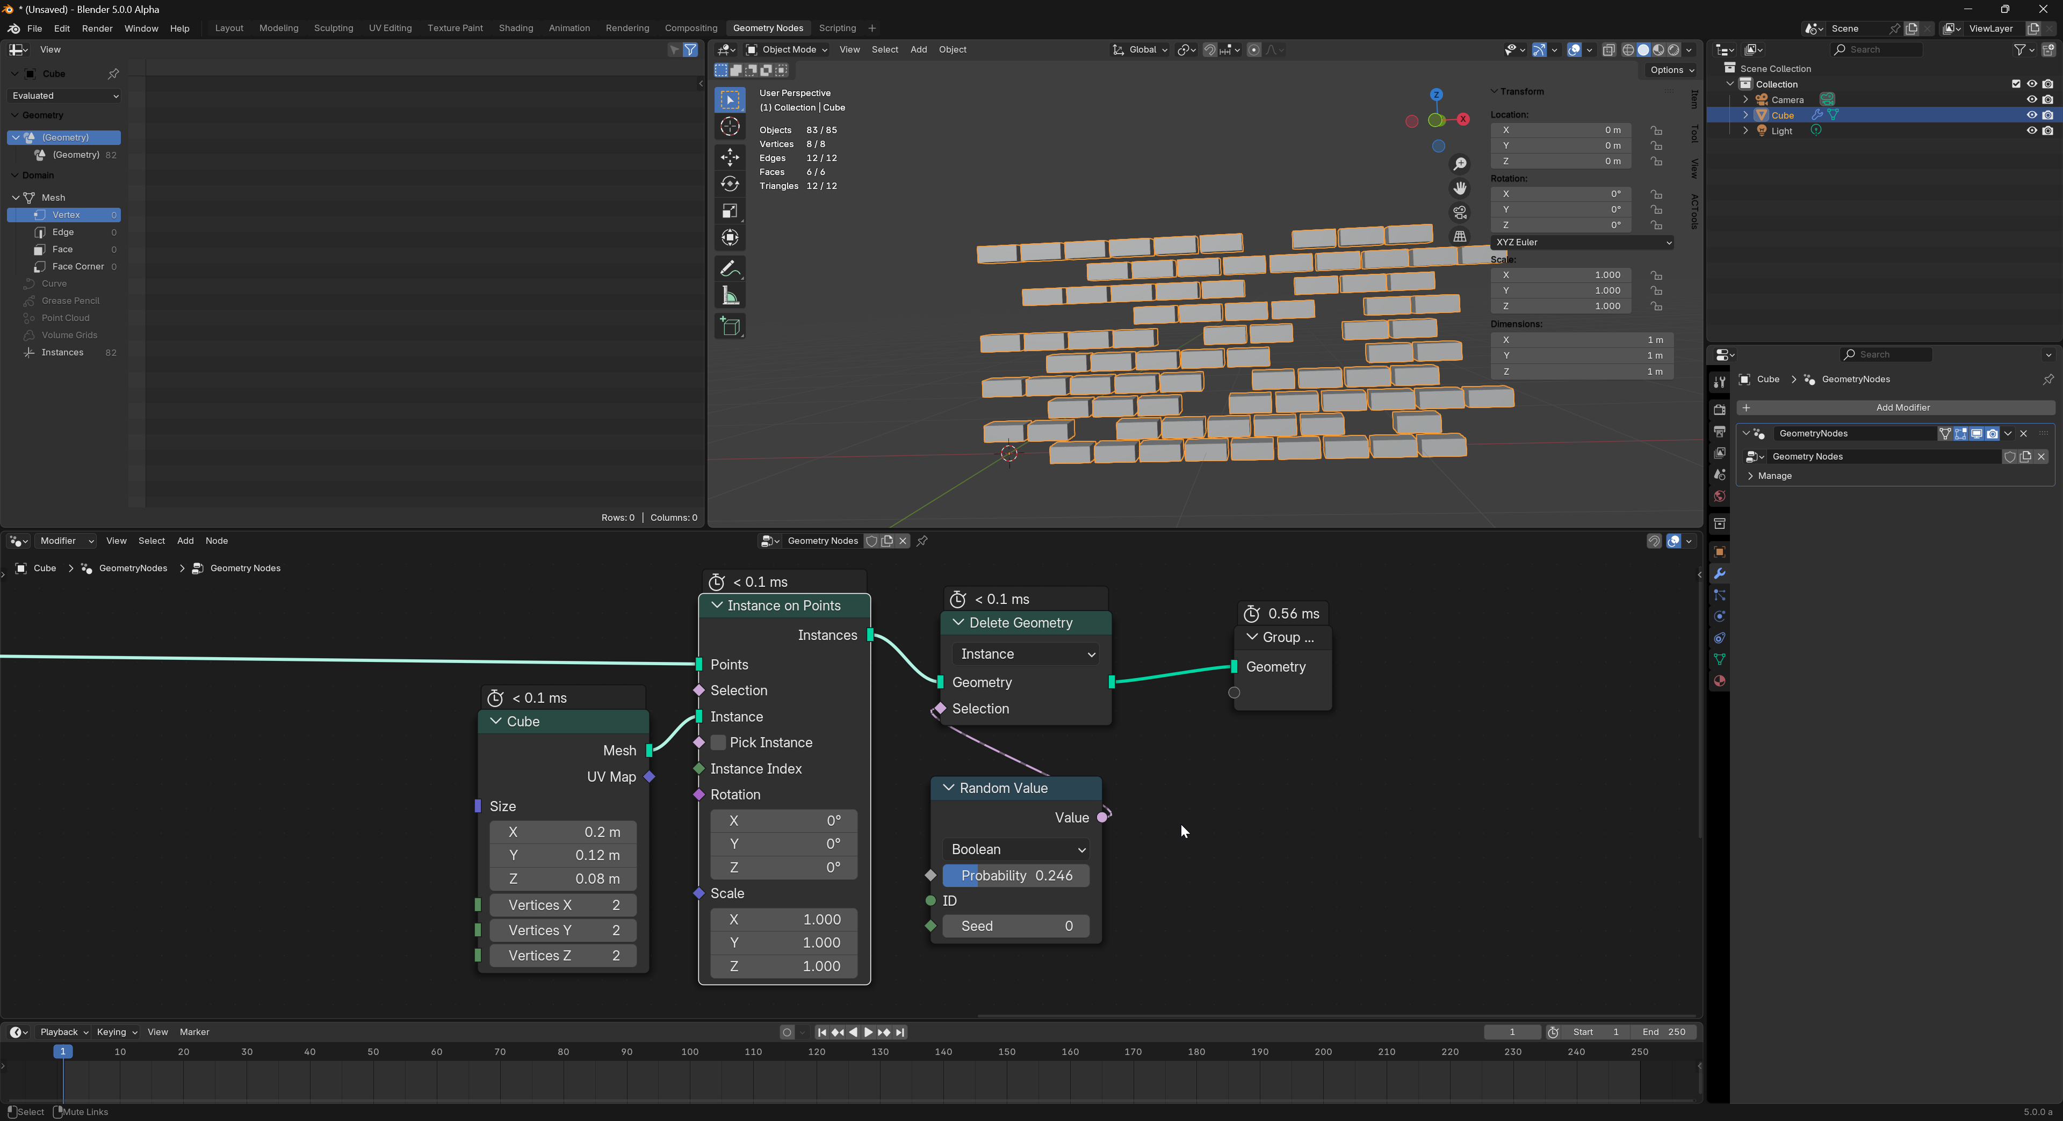Select the Annotate tool
Image resolution: width=2063 pixels, height=1121 pixels.
pos(730,269)
